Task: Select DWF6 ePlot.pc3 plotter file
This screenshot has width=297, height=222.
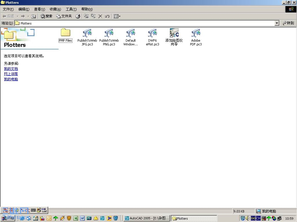Action: (153, 37)
